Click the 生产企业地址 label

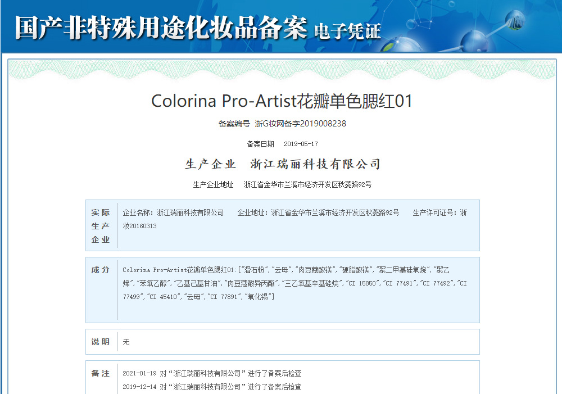click(213, 184)
